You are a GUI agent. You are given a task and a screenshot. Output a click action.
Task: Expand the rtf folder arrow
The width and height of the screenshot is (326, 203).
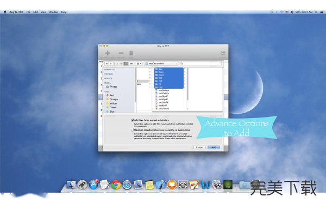[185, 84]
